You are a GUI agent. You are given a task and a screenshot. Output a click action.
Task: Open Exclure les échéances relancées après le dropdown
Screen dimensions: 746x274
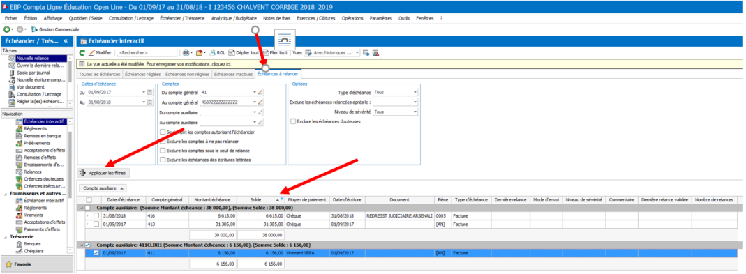click(x=415, y=102)
